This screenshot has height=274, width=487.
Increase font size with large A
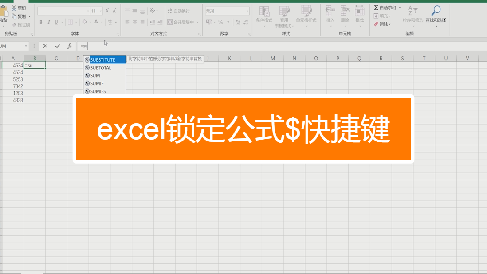click(107, 11)
